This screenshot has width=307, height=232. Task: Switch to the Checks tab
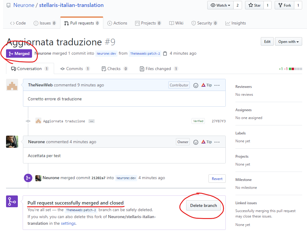pyautogui.click(x=115, y=69)
